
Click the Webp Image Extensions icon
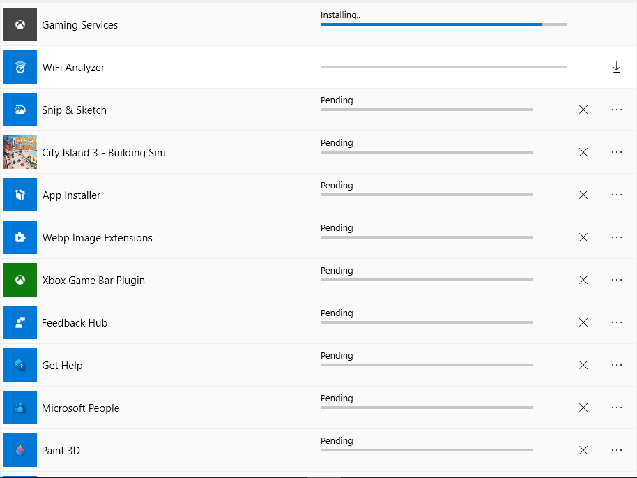pos(20,237)
